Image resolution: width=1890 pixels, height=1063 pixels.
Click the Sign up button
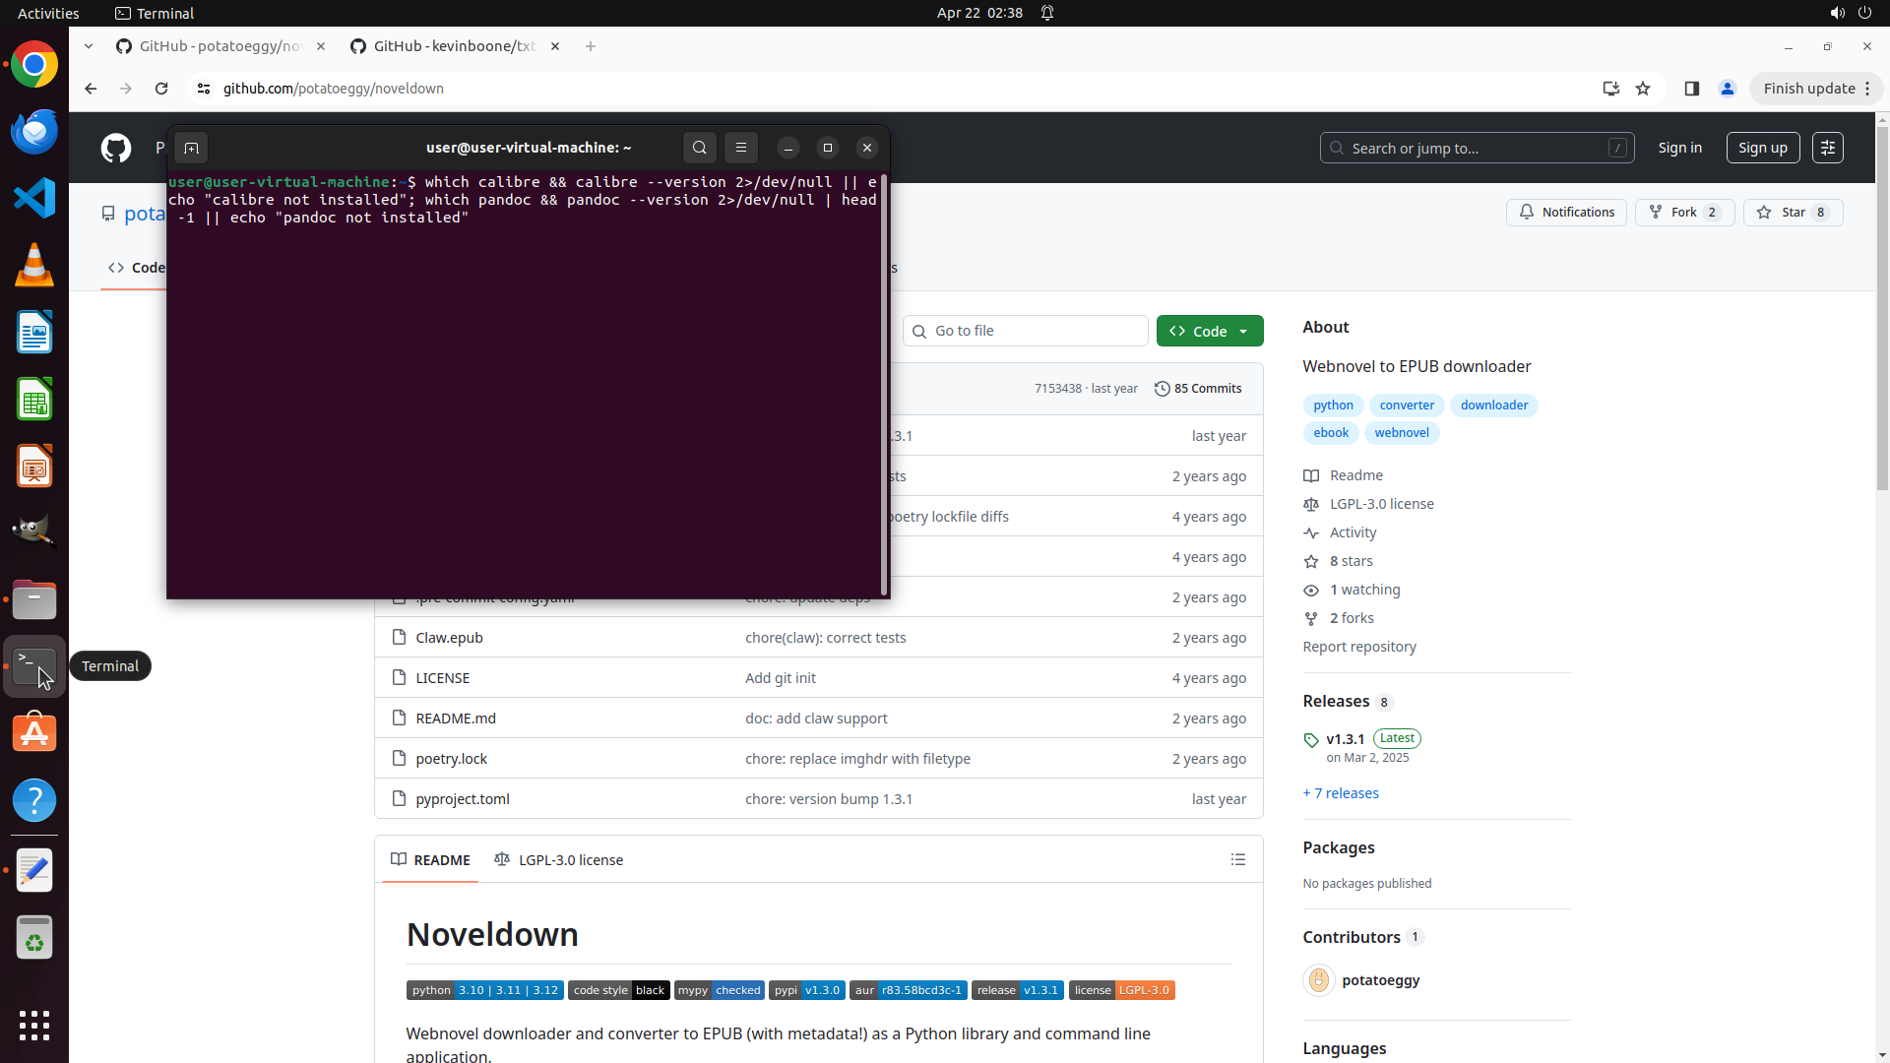pos(1762,148)
